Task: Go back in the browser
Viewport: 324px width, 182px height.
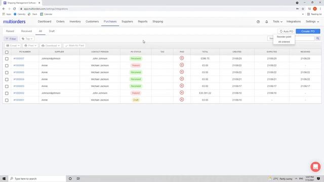Action: coord(4,9)
